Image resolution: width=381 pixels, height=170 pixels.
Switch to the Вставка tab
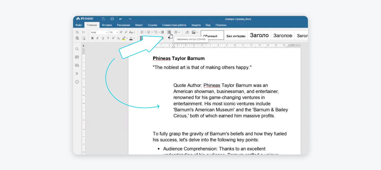tap(107, 25)
